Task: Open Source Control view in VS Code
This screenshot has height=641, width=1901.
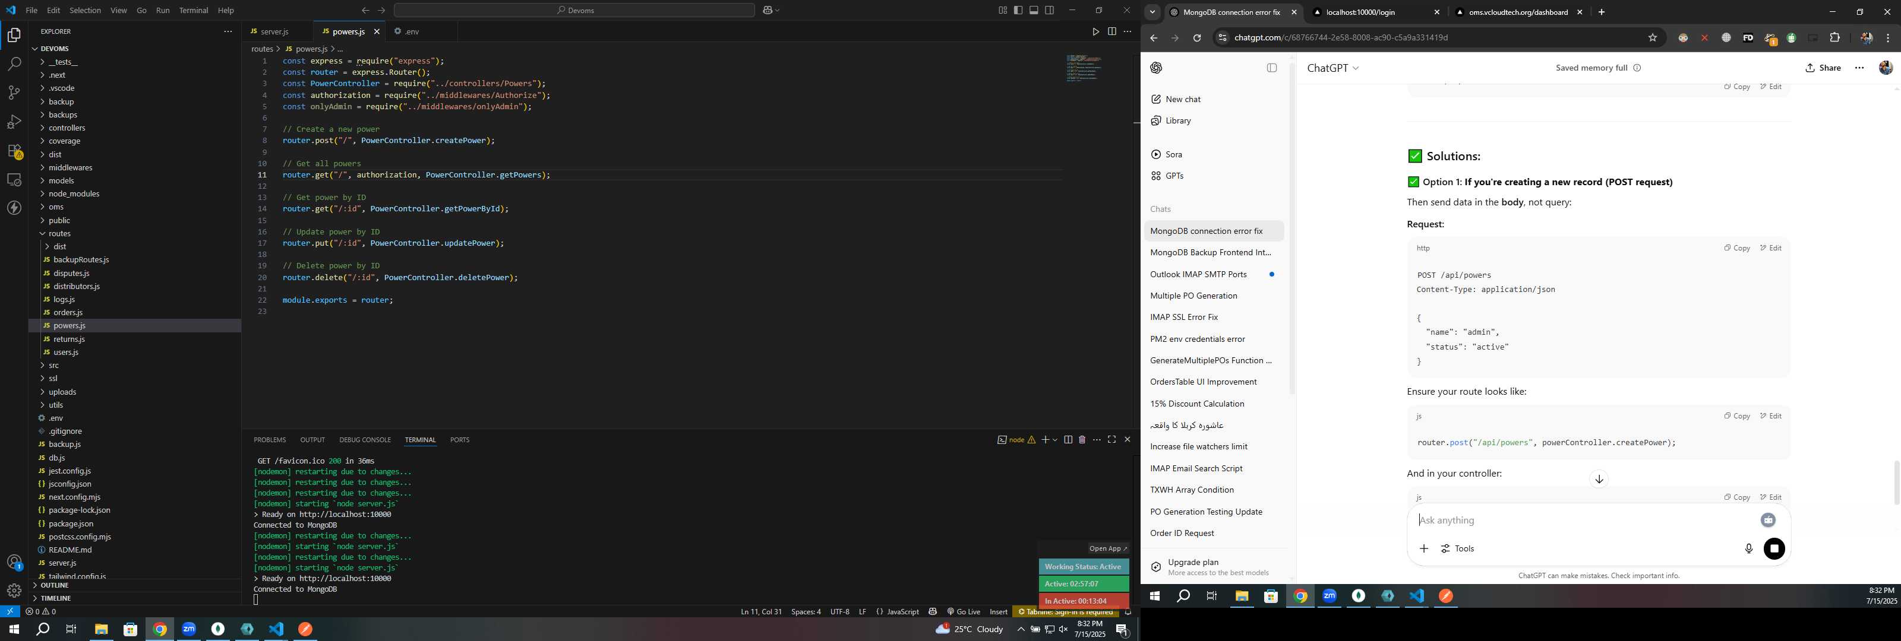Action: (14, 93)
